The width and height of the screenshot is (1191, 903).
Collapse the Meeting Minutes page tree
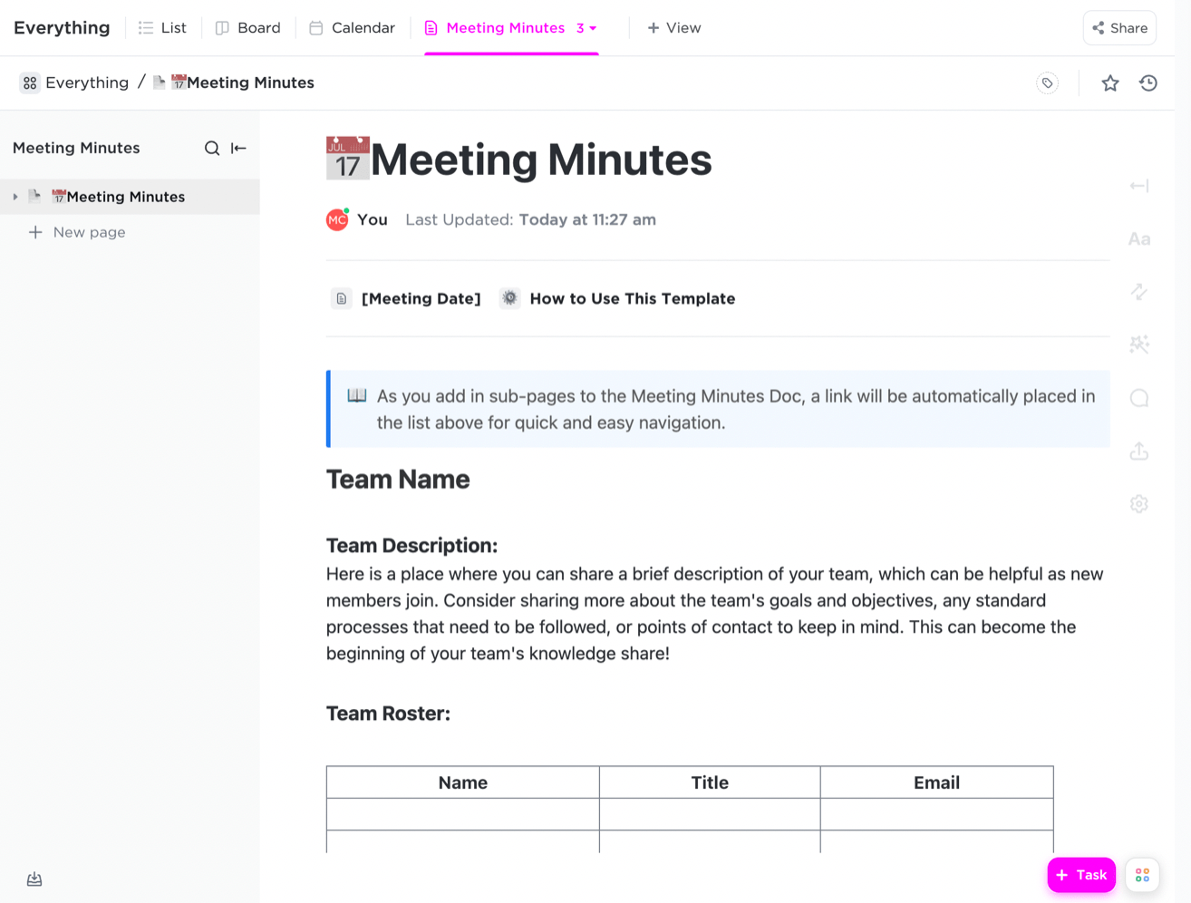tap(15, 196)
